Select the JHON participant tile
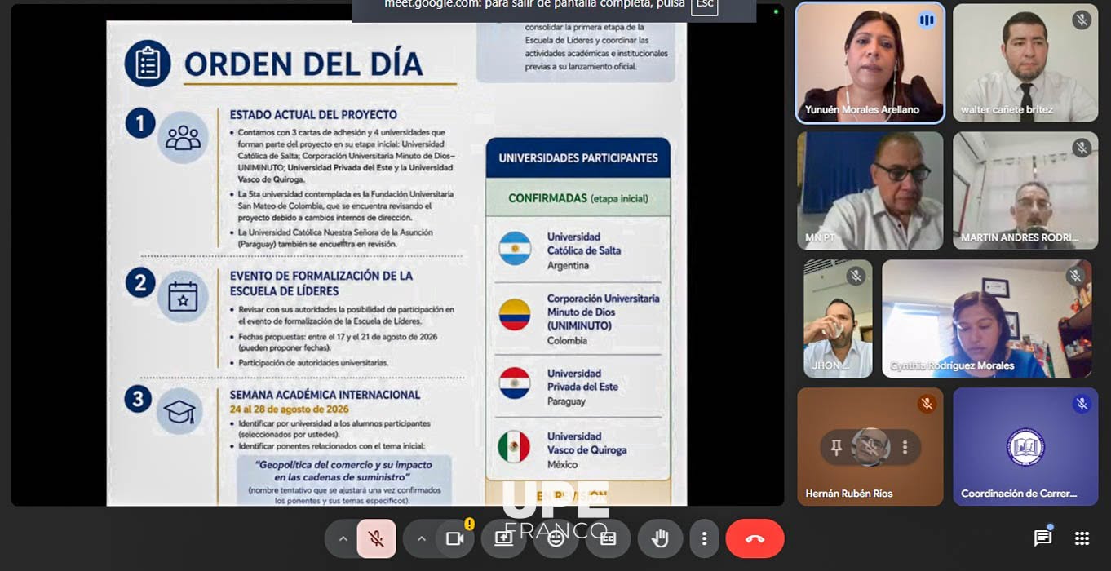 [838, 319]
